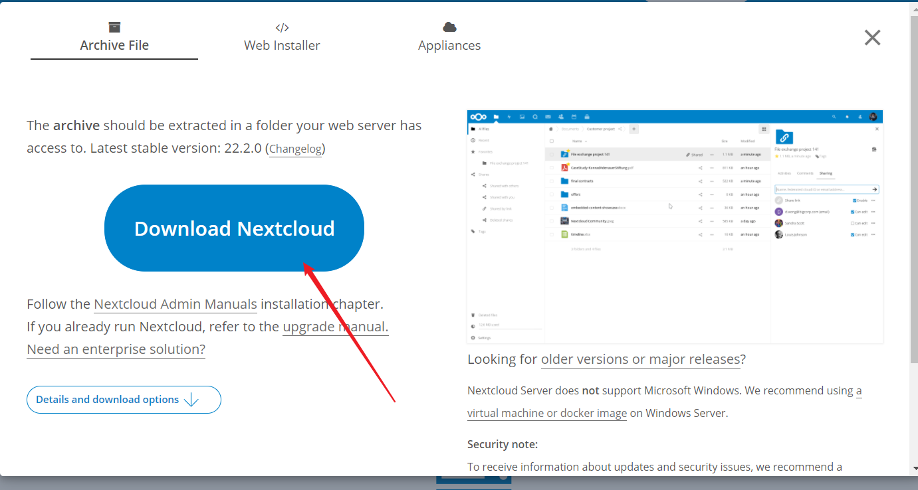
Task: Expand Details and download options
Action: tap(124, 400)
